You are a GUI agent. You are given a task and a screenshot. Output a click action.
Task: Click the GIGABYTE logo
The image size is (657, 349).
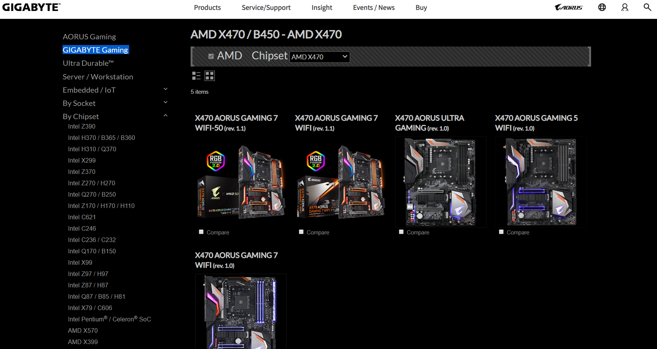(x=31, y=7)
